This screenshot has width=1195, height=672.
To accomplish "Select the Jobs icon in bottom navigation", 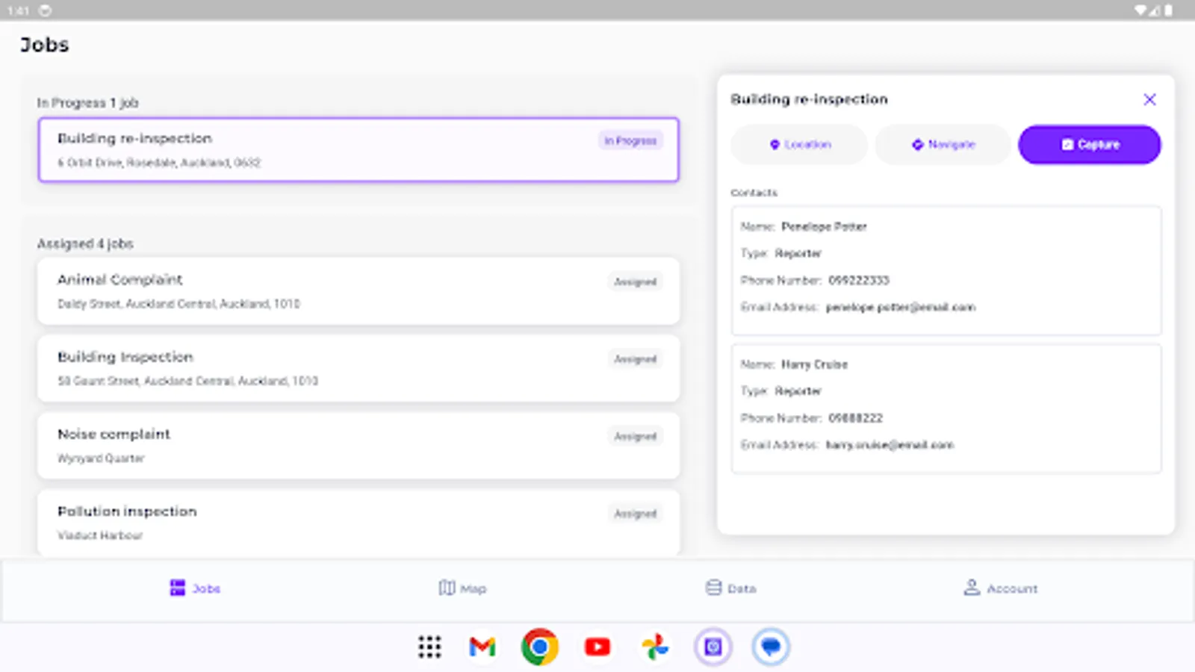I will (x=177, y=588).
